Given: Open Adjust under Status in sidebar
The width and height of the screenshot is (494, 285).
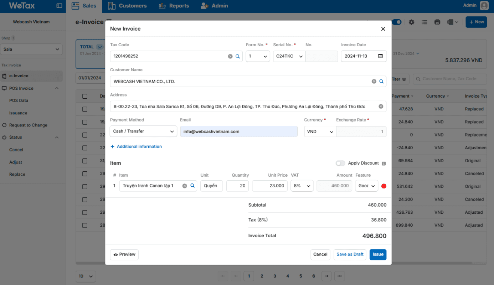Looking at the screenshot, I should [x=16, y=162].
